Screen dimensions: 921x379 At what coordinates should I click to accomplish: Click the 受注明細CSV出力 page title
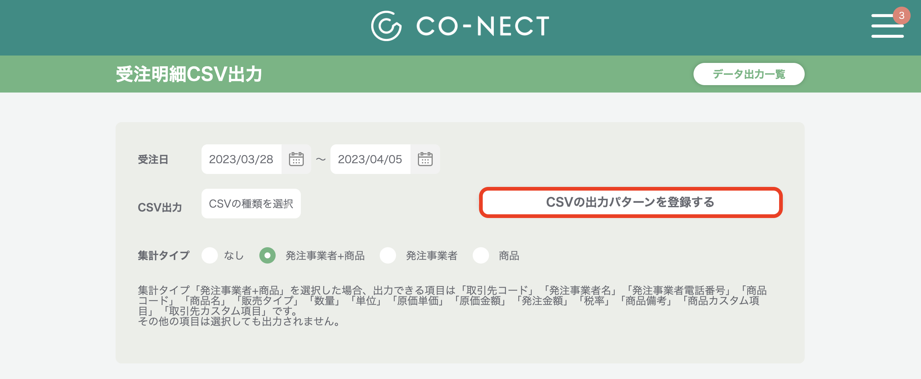pos(189,74)
